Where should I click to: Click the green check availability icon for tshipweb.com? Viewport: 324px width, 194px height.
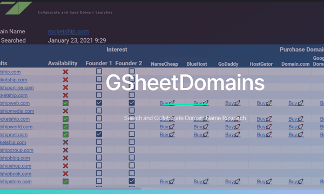pyautogui.click(x=65, y=103)
